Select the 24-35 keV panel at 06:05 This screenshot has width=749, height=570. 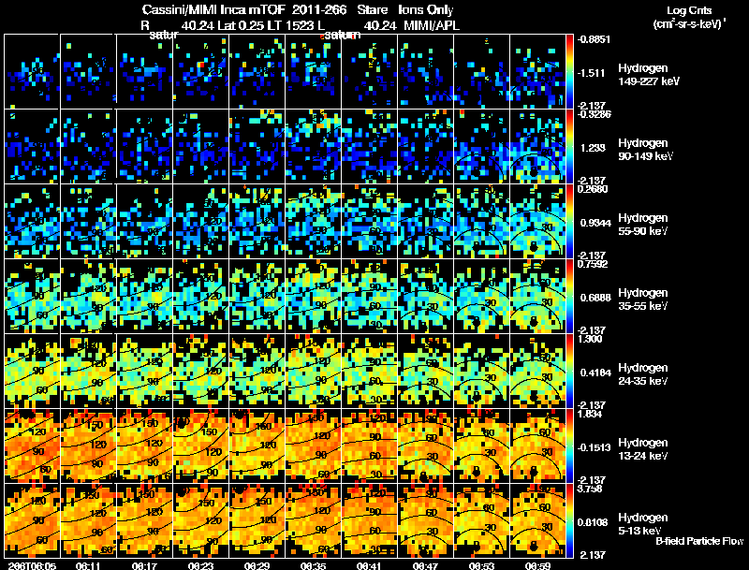(x=33, y=372)
